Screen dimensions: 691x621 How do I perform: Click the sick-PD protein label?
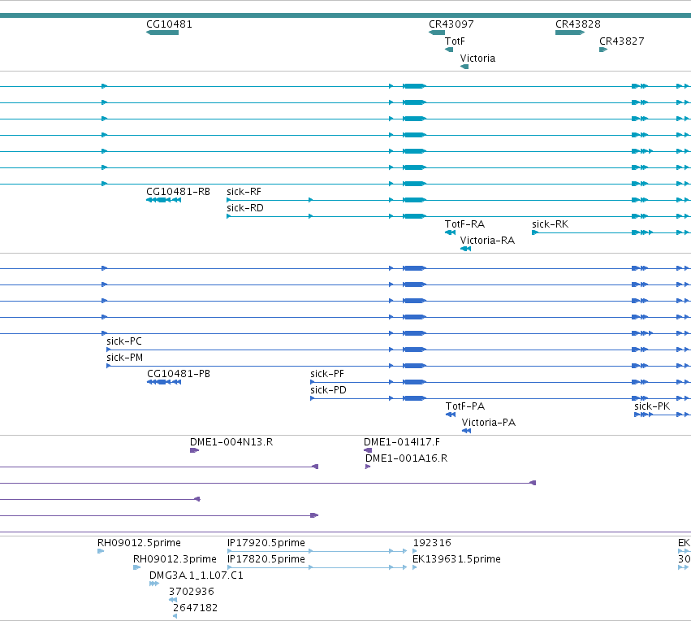coord(328,390)
